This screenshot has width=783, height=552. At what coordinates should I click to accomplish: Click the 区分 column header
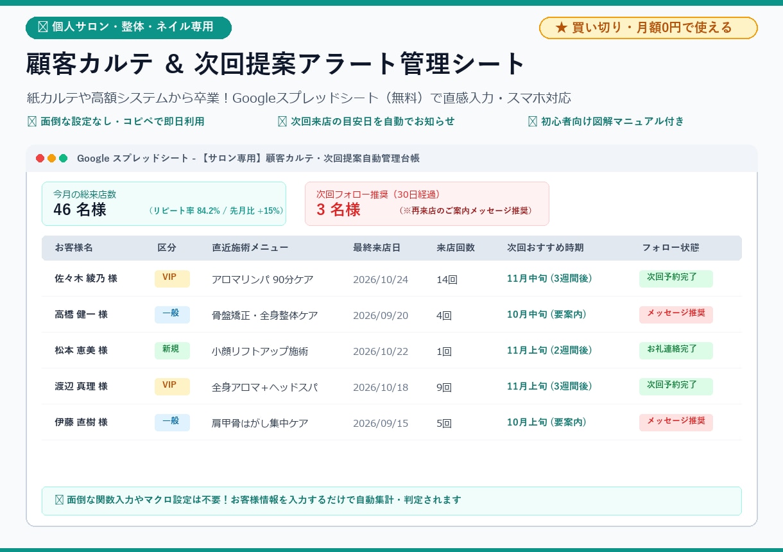click(167, 248)
